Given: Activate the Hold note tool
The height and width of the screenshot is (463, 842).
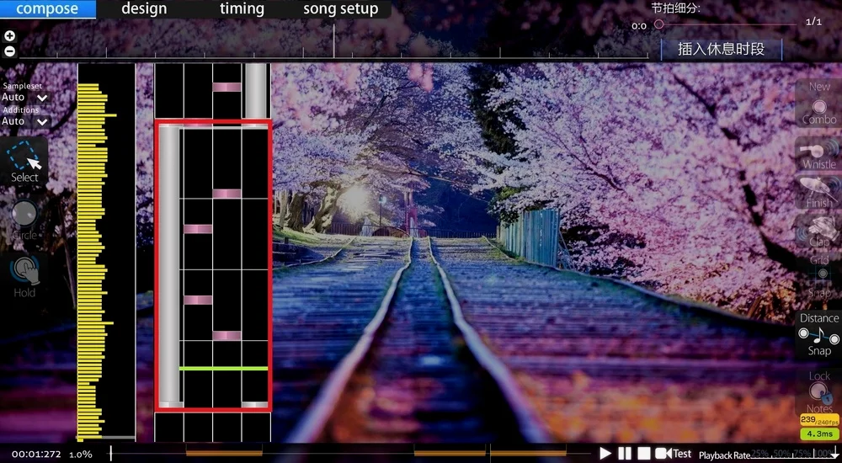Looking at the screenshot, I should point(24,278).
